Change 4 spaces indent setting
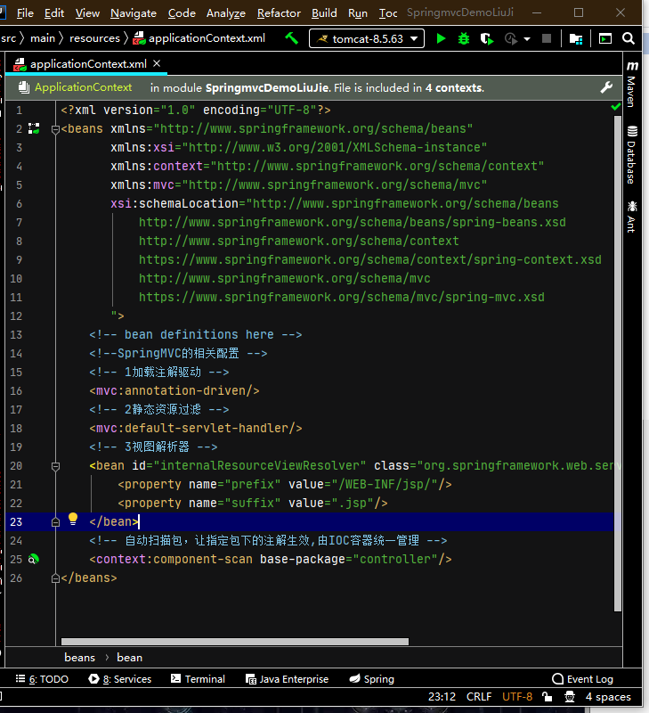 pyautogui.click(x=608, y=697)
